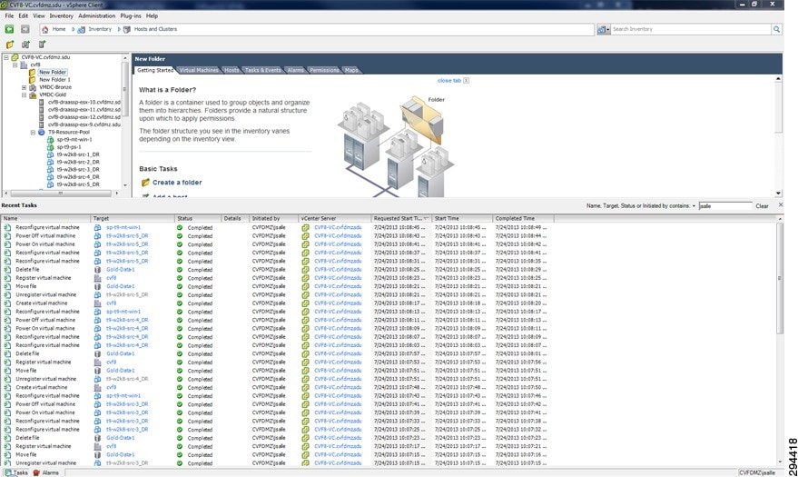
Task: Click the Status column header
Action: pyautogui.click(x=198, y=218)
